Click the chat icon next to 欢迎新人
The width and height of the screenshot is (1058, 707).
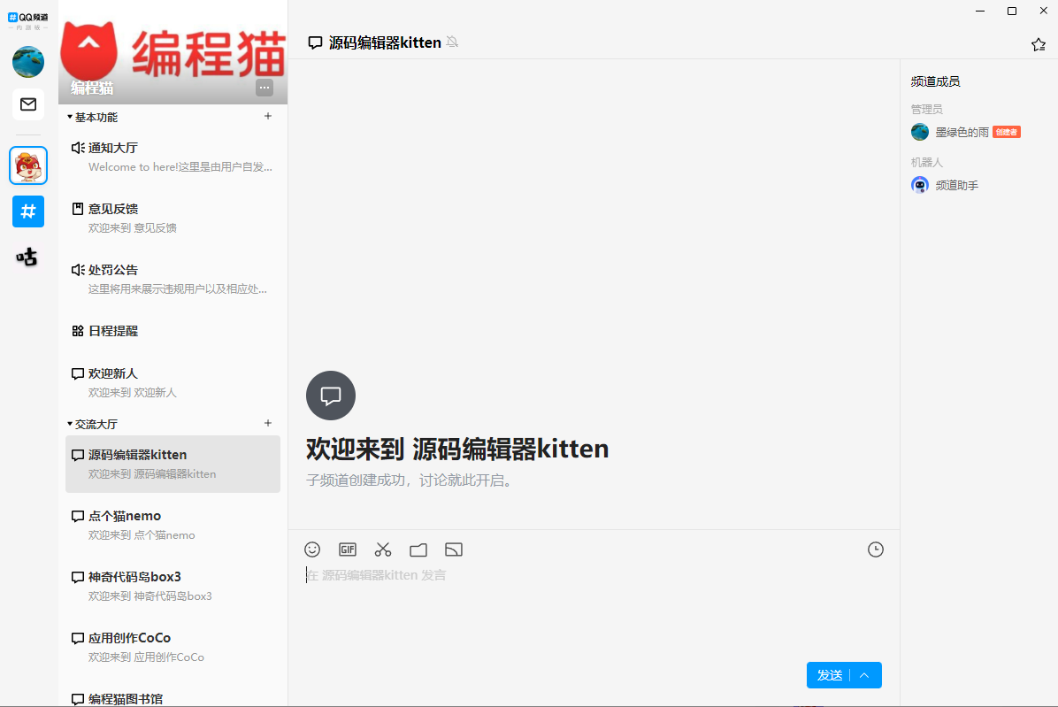pos(78,373)
